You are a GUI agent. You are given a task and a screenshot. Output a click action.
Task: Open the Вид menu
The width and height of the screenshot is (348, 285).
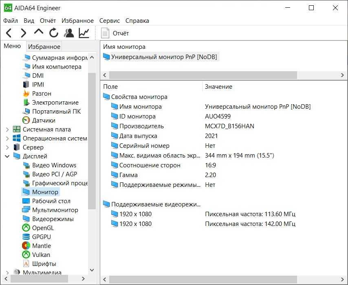pos(29,21)
